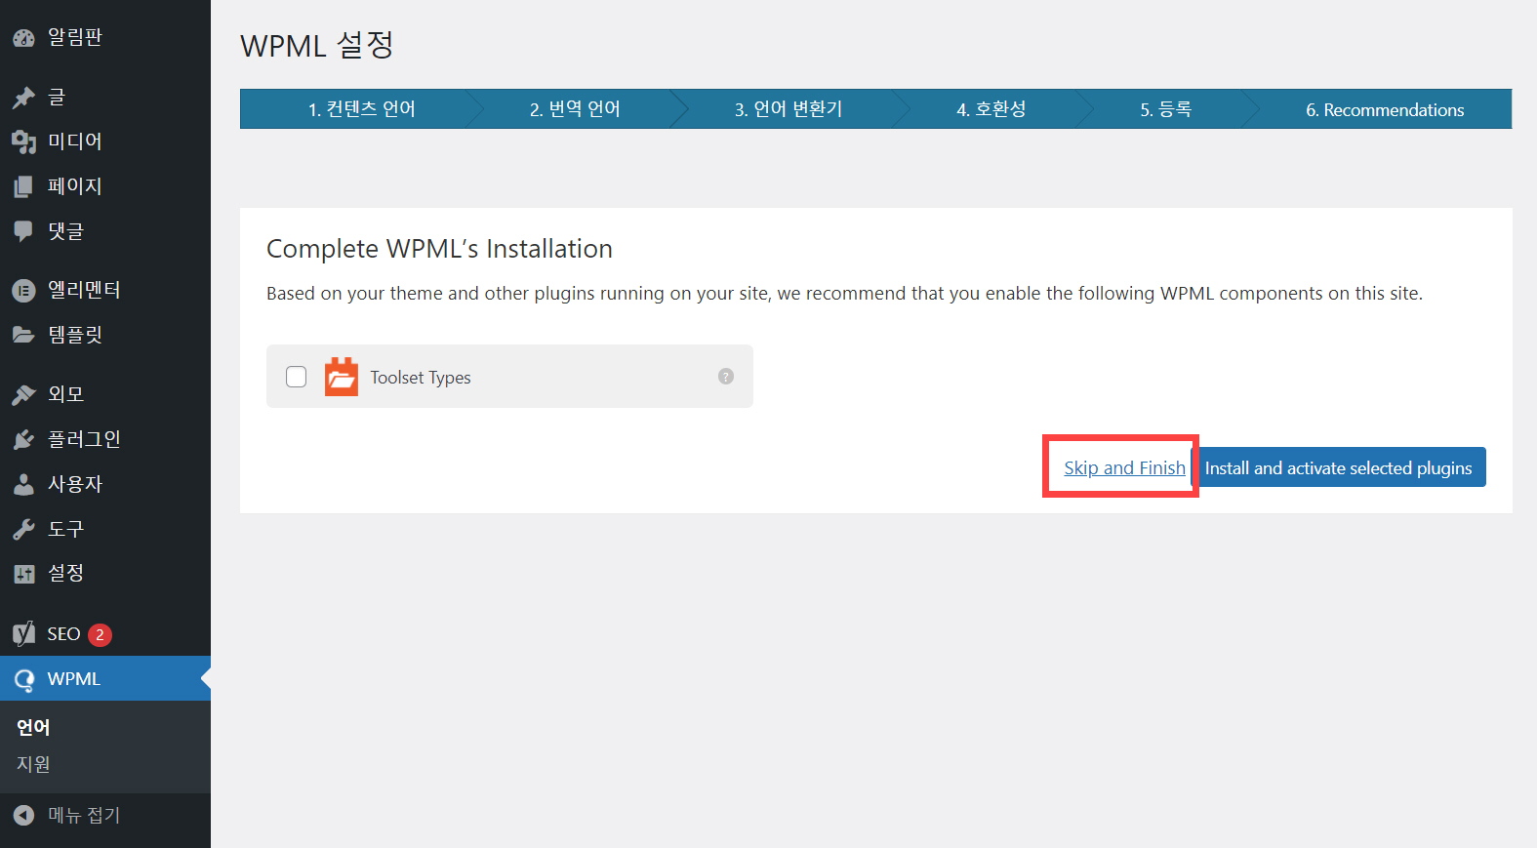Click the WPML logo icon in sidebar
Screen dimensions: 1537x848
23,679
